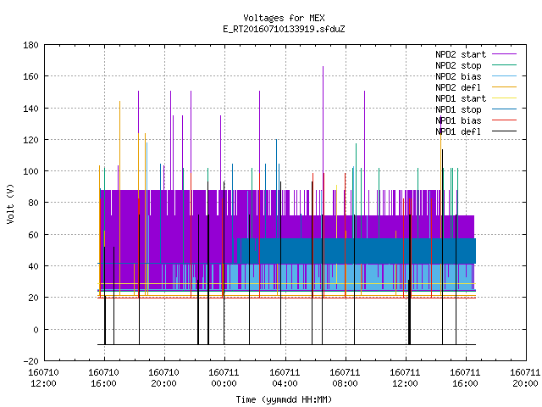Click the black NPD1 defl legend line

[505, 131]
